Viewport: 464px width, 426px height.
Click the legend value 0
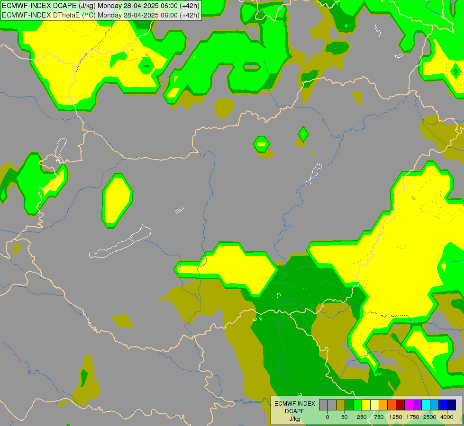point(328,417)
